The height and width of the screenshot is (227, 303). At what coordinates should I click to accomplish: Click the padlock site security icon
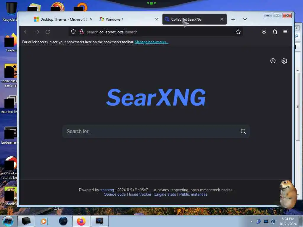coord(82,32)
